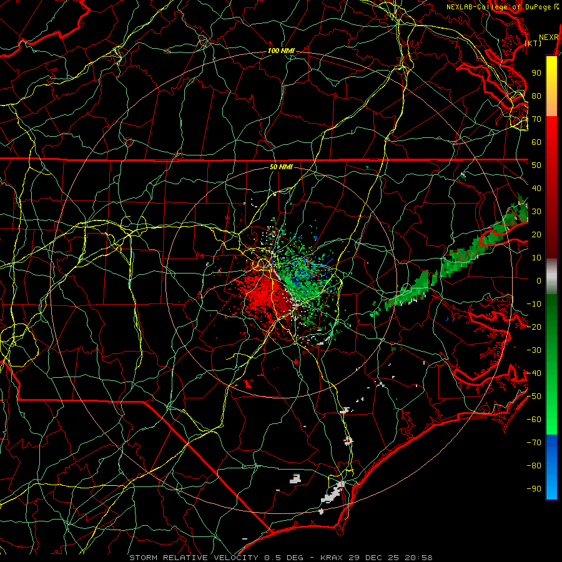Click the positive 20 scale label
Screen dimensions: 562x562
coord(536,234)
